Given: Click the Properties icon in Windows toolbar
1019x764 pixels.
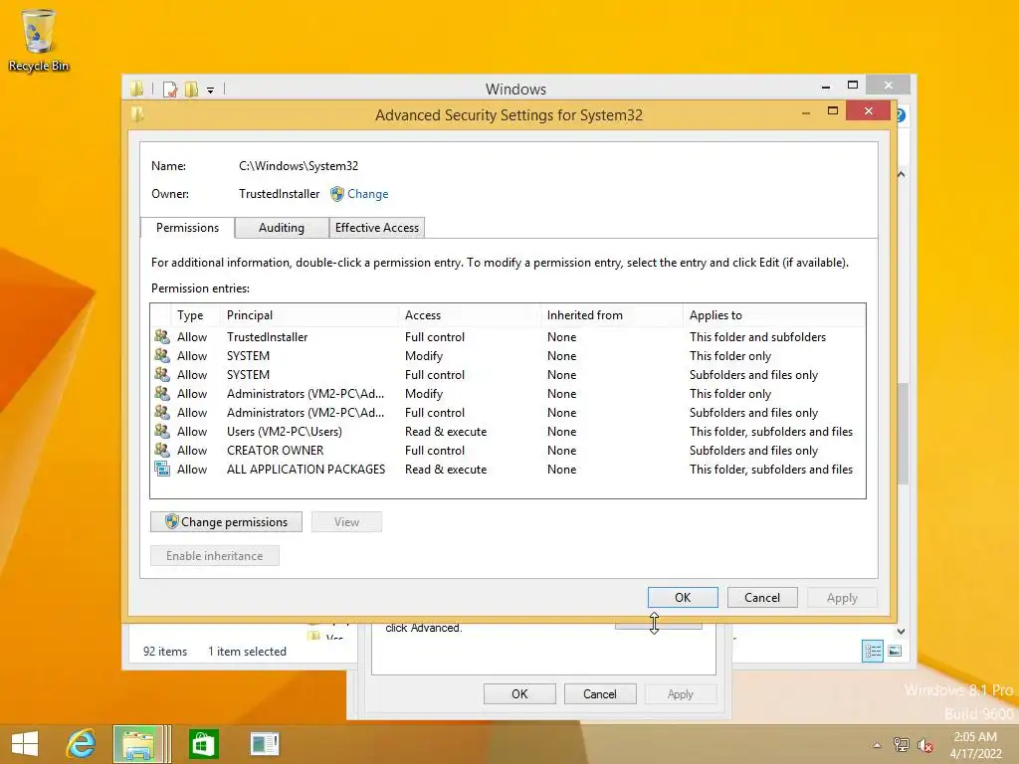Looking at the screenshot, I should [170, 89].
